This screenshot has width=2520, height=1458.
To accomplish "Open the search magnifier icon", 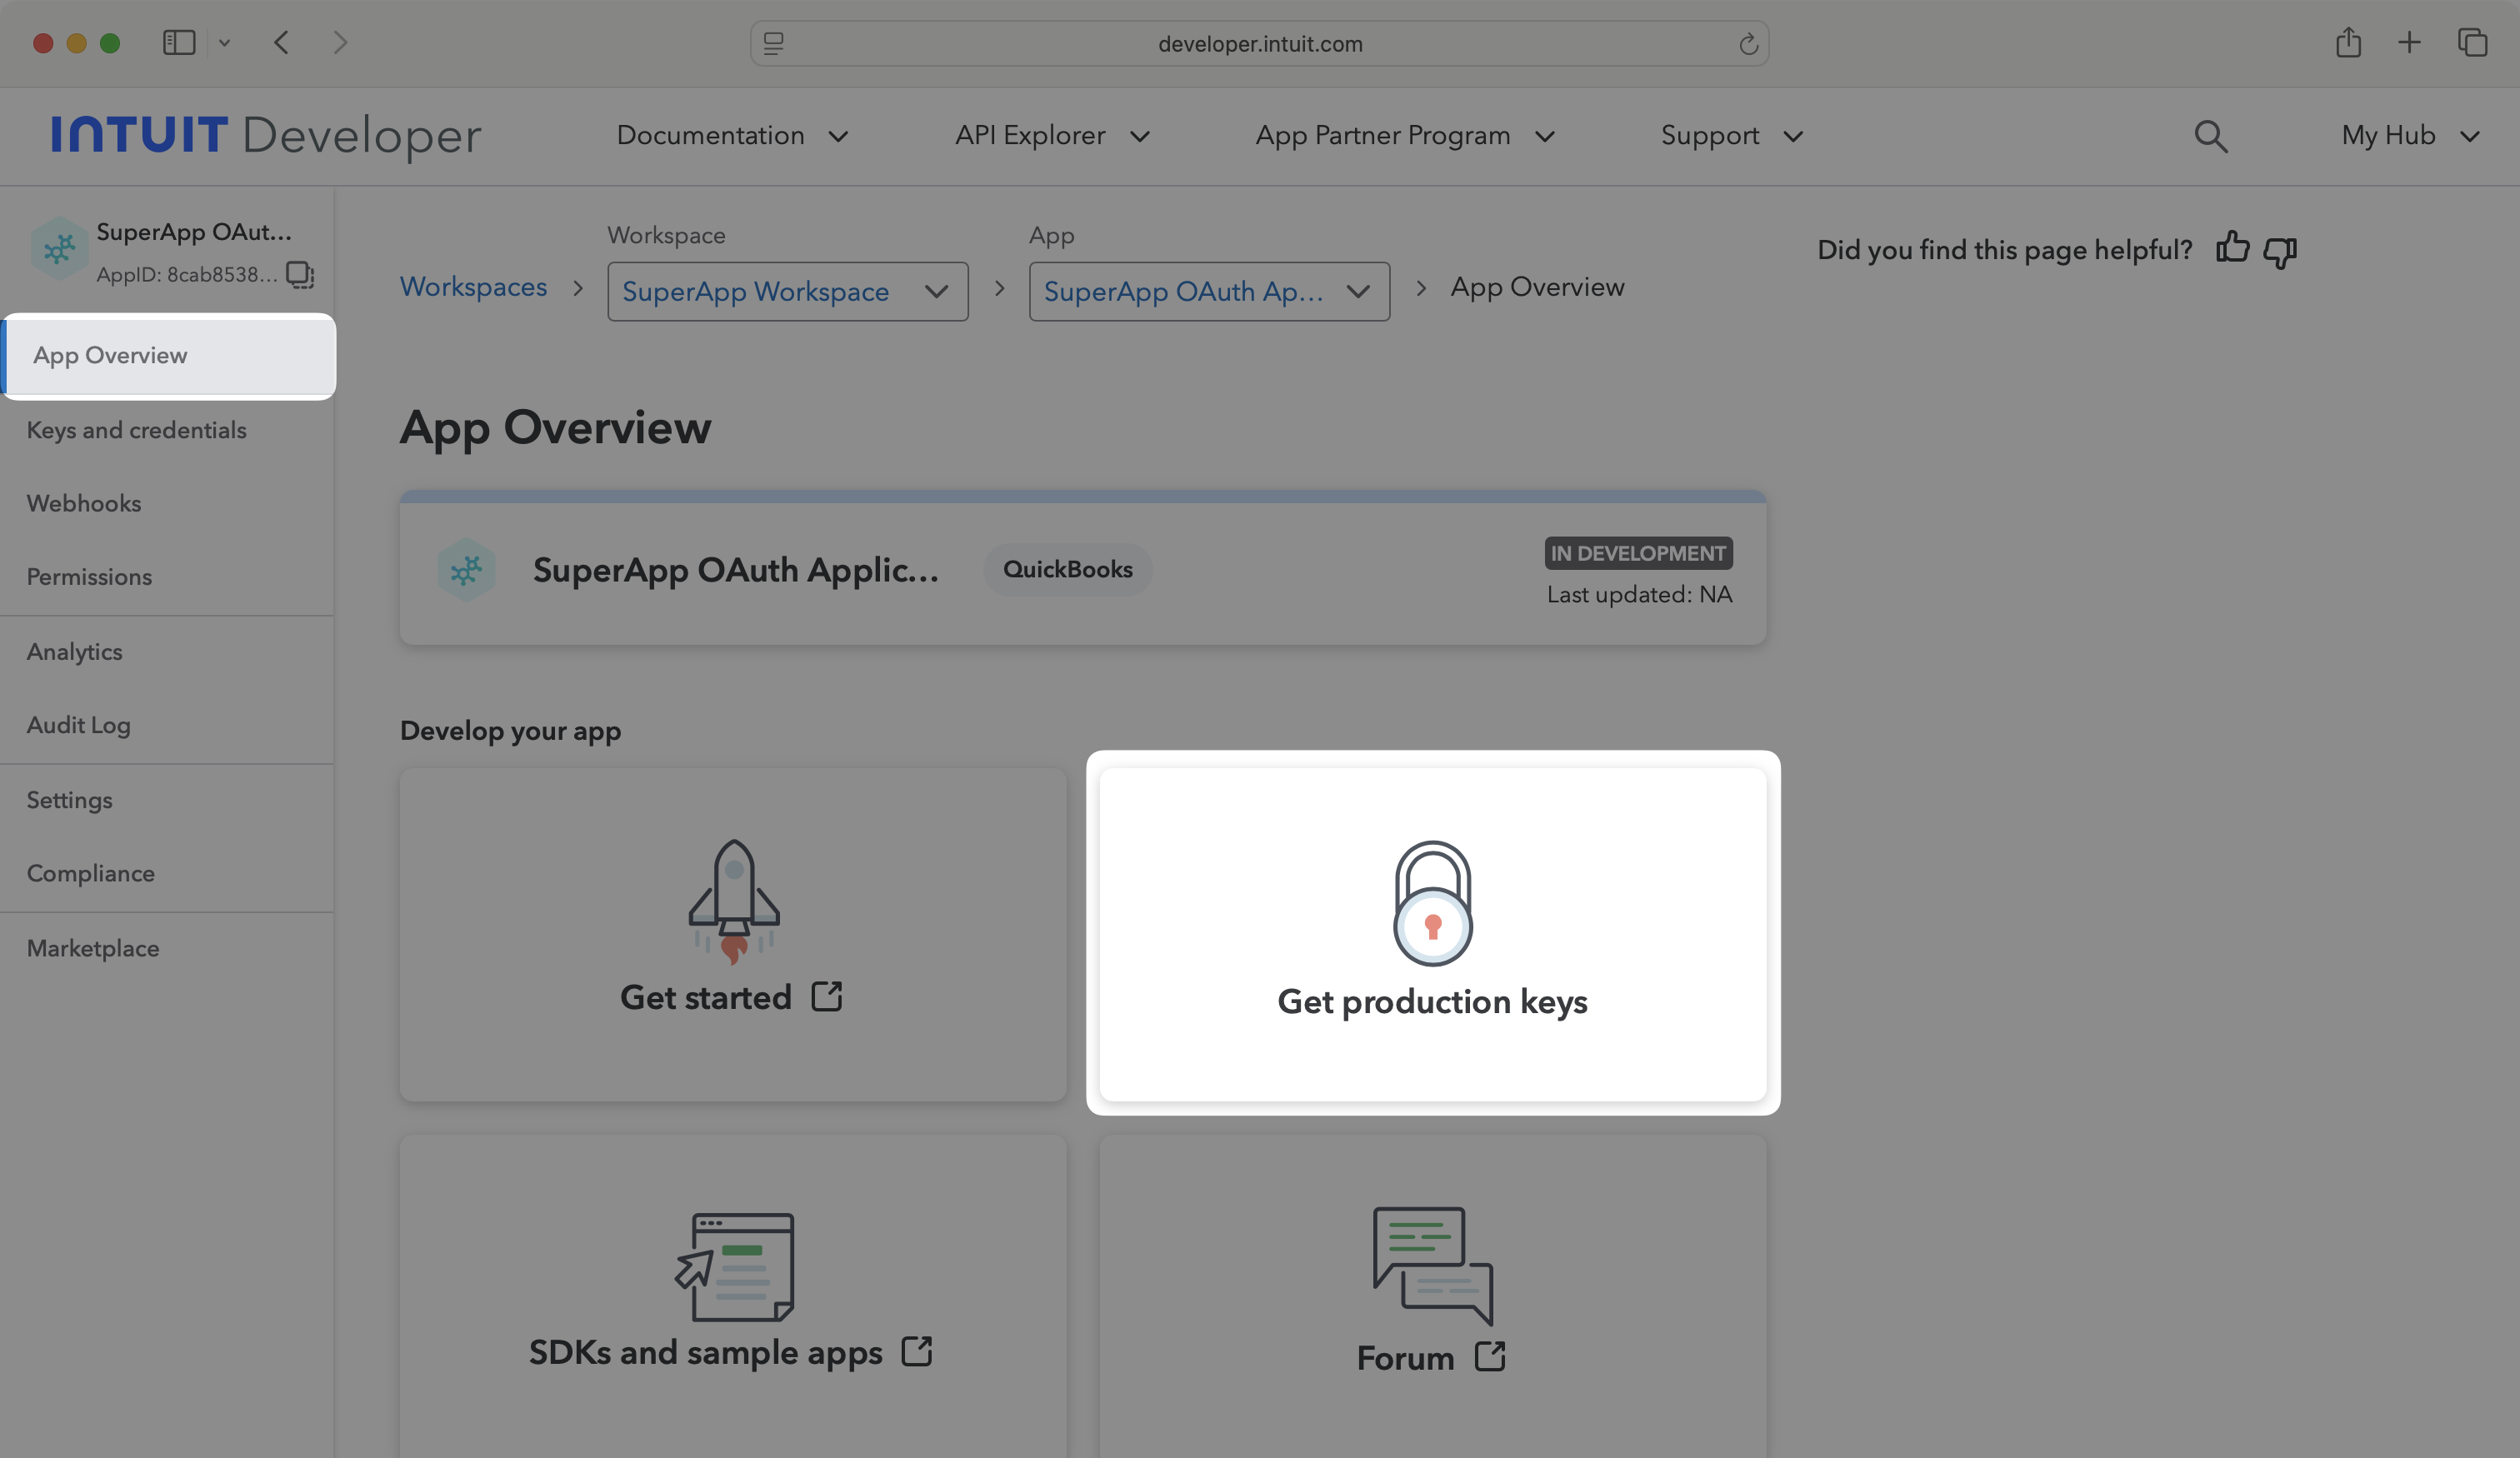I will [2211, 136].
